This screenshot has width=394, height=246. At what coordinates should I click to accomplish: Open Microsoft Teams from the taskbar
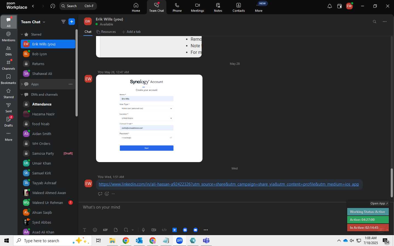pos(206,241)
